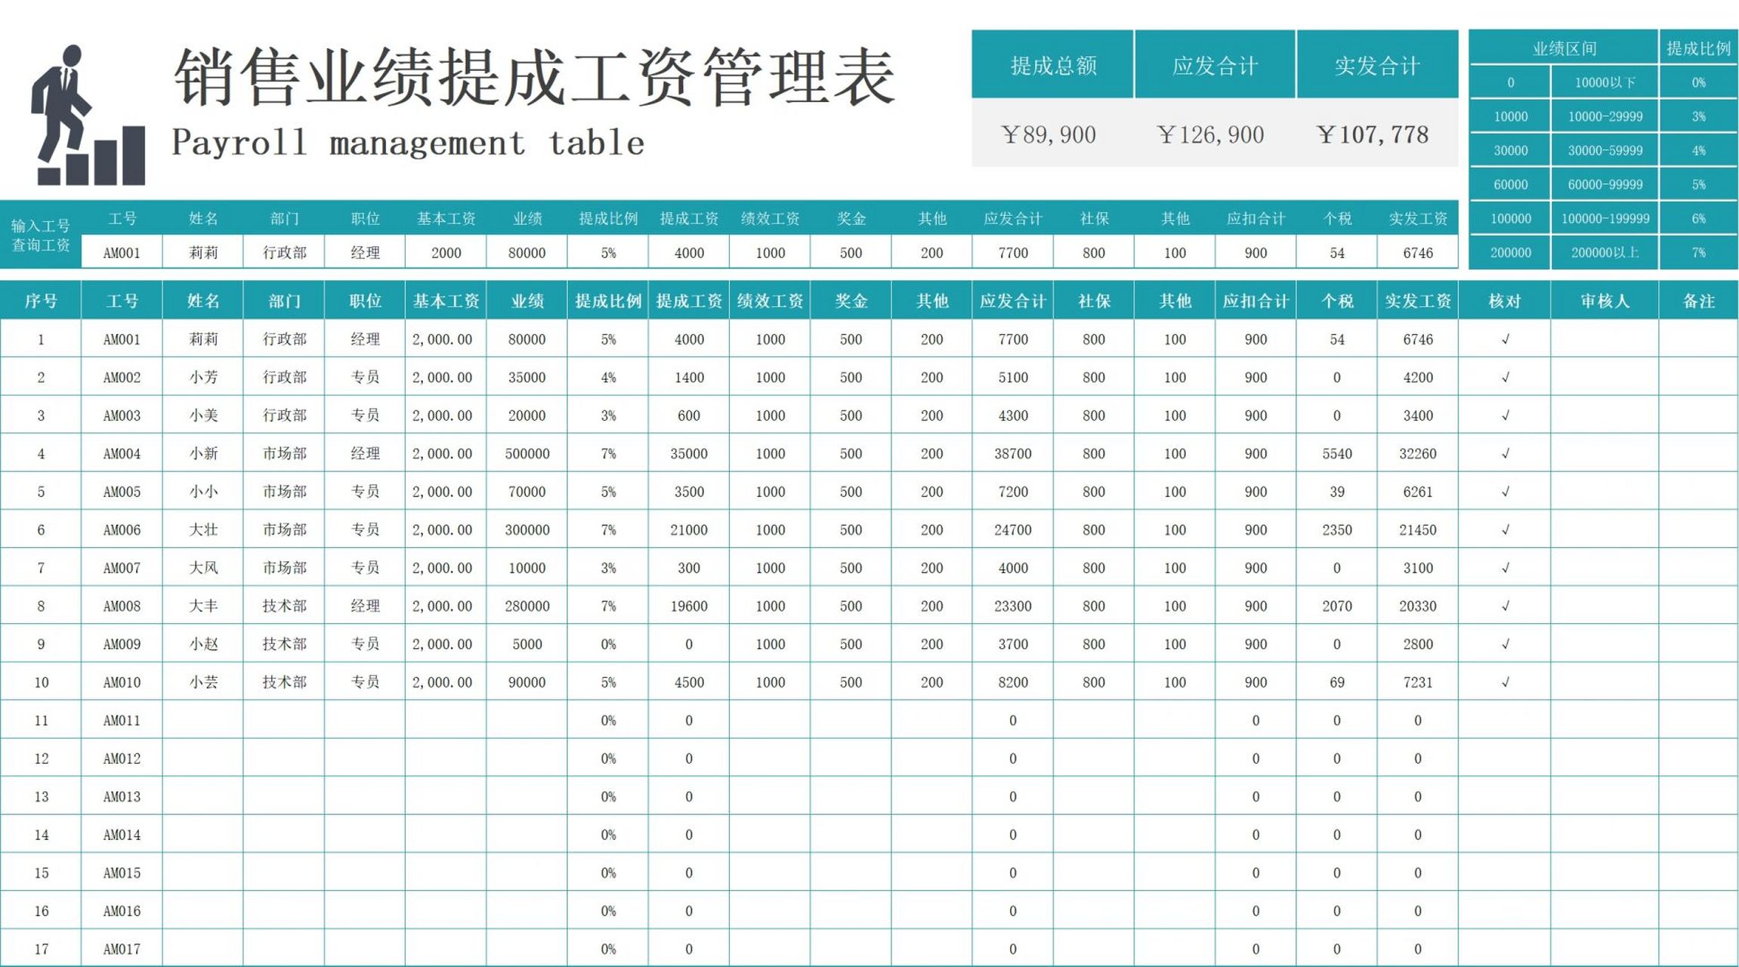Viewport: 1739px width, 967px height.
Task: Select the employee ID cell AM017
Action: point(122,949)
